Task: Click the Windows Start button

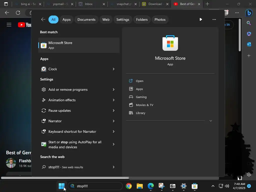Action: click(x=61, y=186)
